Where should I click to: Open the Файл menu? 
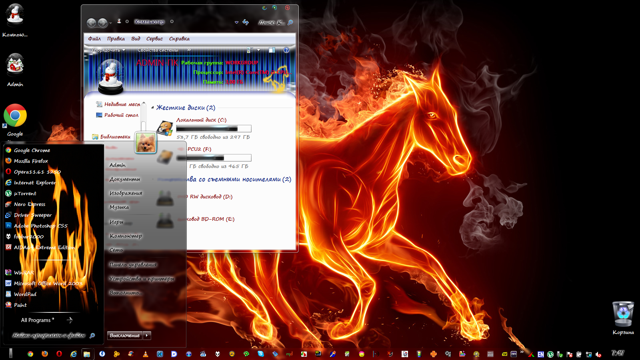[x=94, y=39]
